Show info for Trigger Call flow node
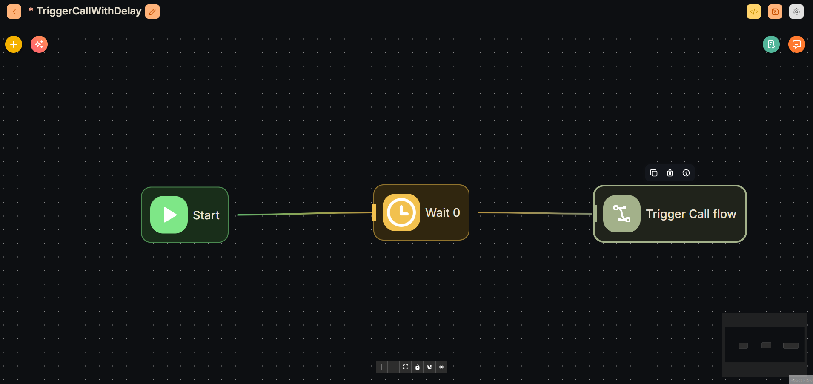Image resolution: width=813 pixels, height=384 pixels. pos(686,173)
